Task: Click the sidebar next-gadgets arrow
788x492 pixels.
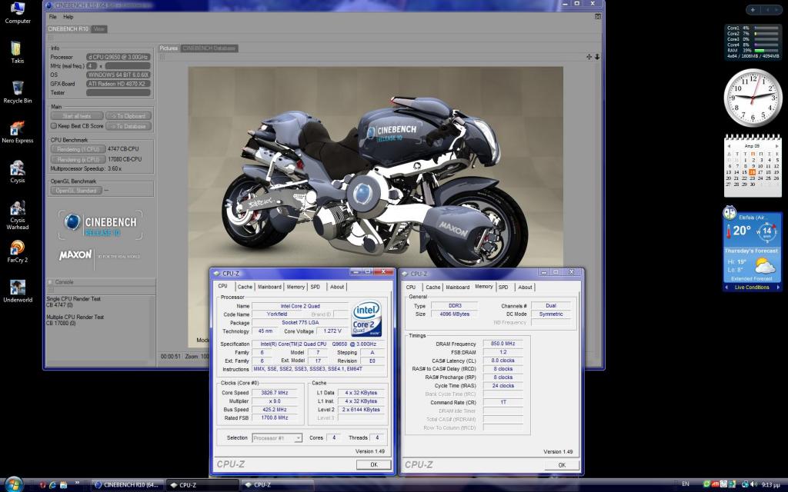Action: [x=777, y=9]
